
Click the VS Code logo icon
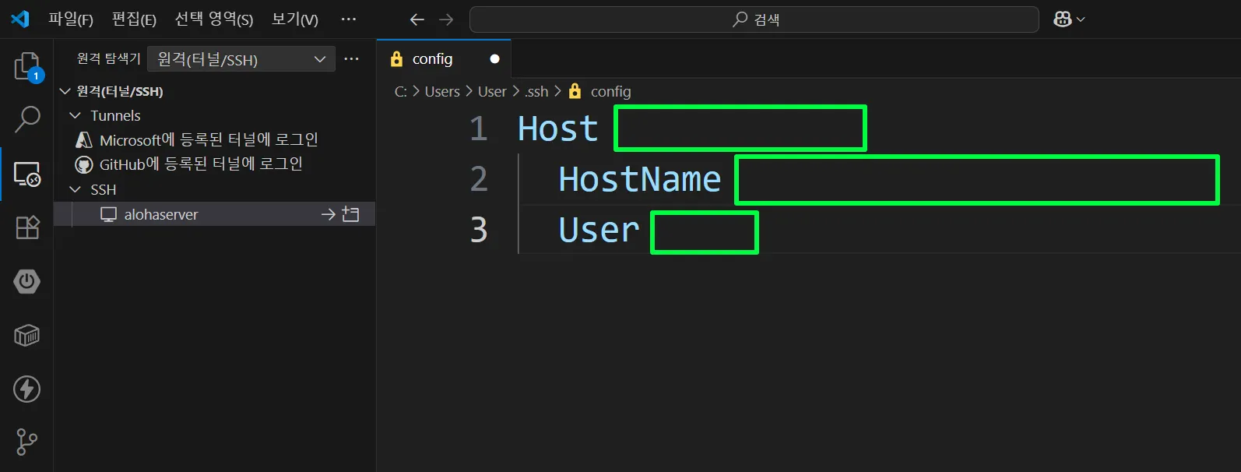[x=20, y=19]
